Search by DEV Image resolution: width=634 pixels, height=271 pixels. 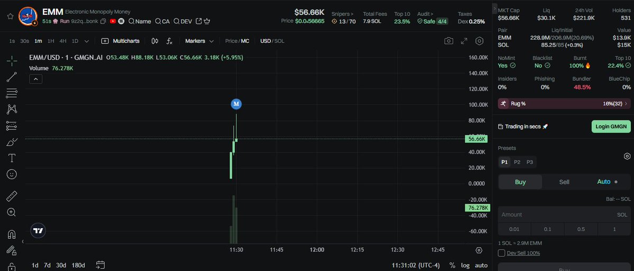[x=183, y=22]
